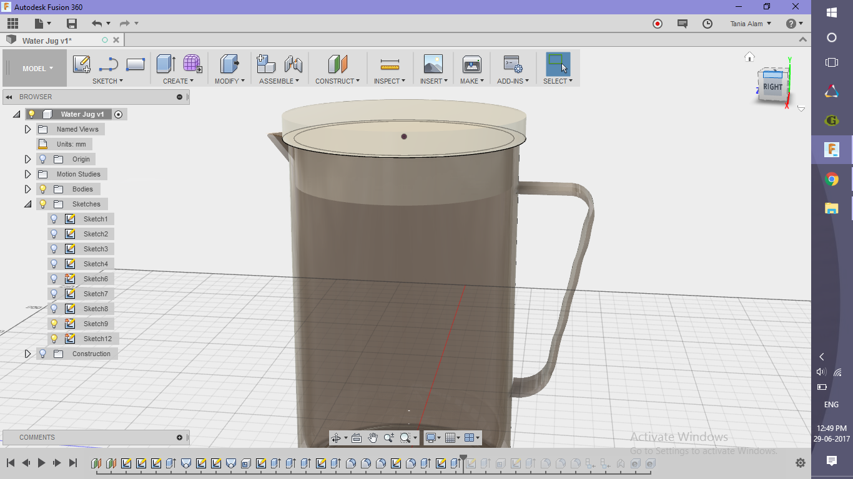Open timeline settings gear
This screenshot has height=479, width=853.
801,463
